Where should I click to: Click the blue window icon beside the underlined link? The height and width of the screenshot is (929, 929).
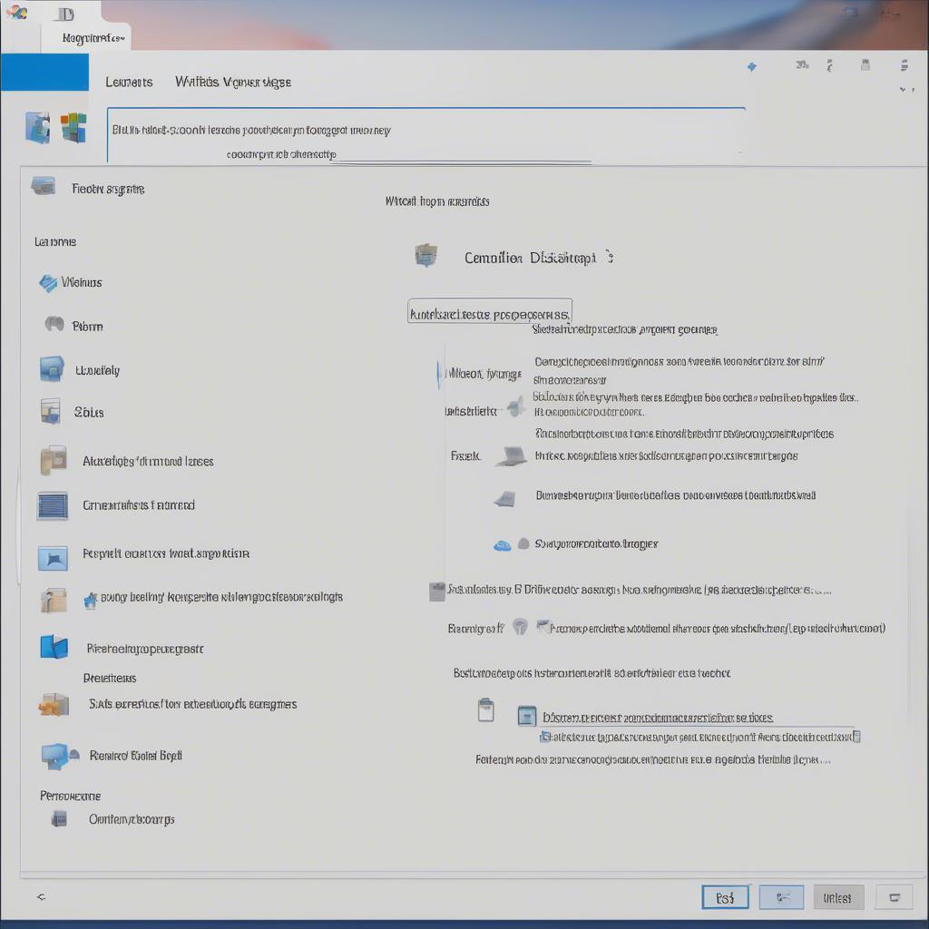527,716
